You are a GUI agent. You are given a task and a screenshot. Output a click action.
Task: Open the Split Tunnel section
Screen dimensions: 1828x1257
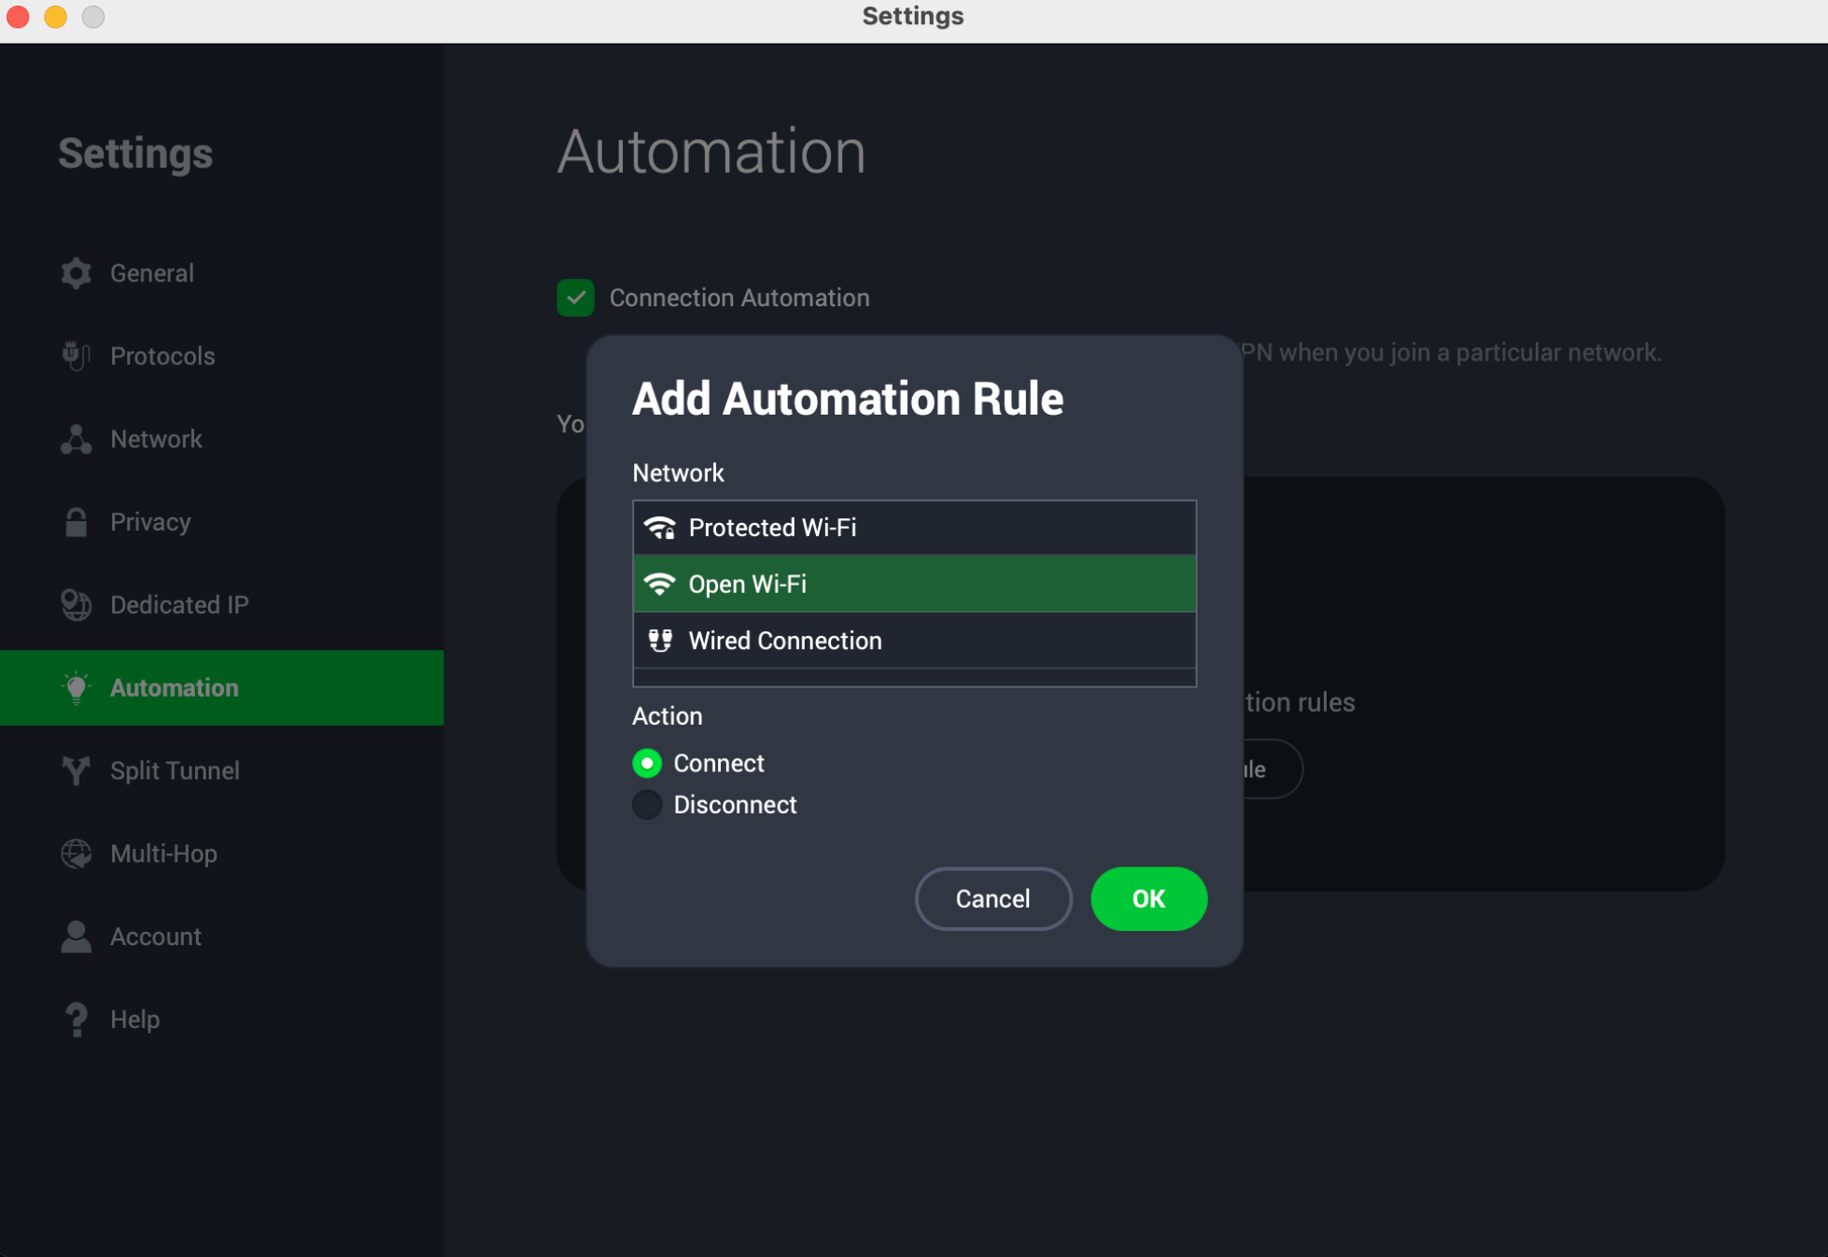pos(222,770)
